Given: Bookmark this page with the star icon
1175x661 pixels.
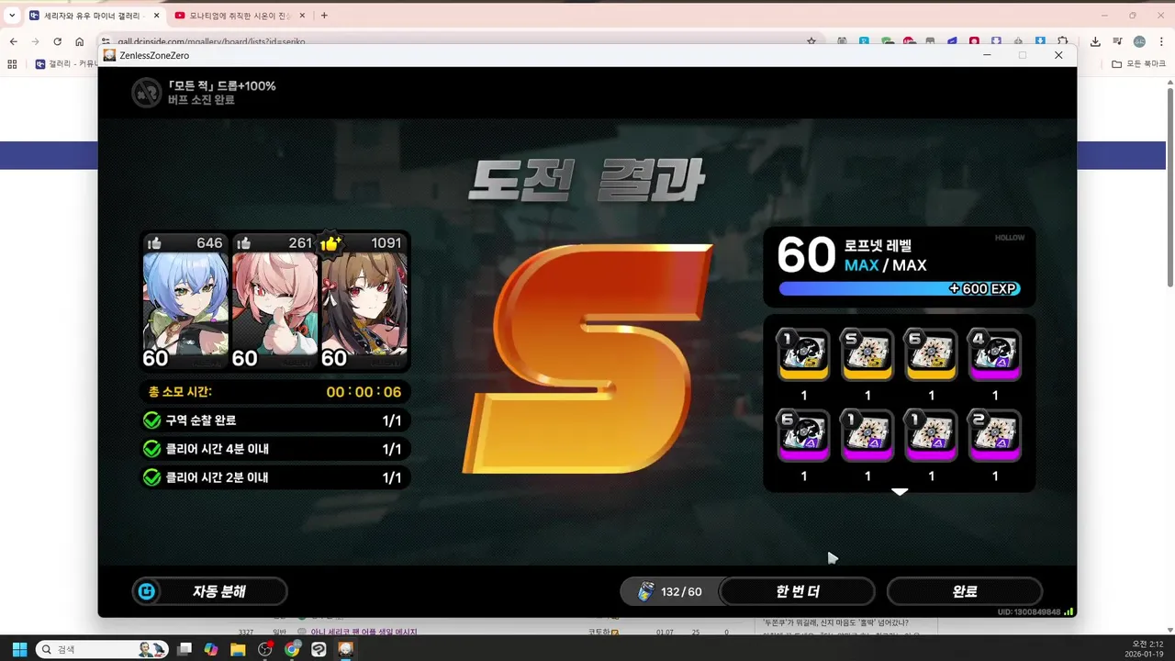Looking at the screenshot, I should tap(811, 41).
